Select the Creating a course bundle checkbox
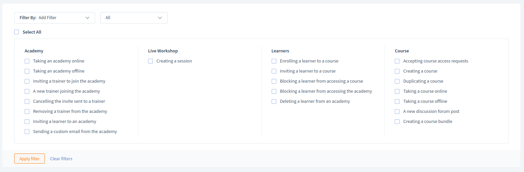This screenshot has height=172, width=524. [x=397, y=122]
